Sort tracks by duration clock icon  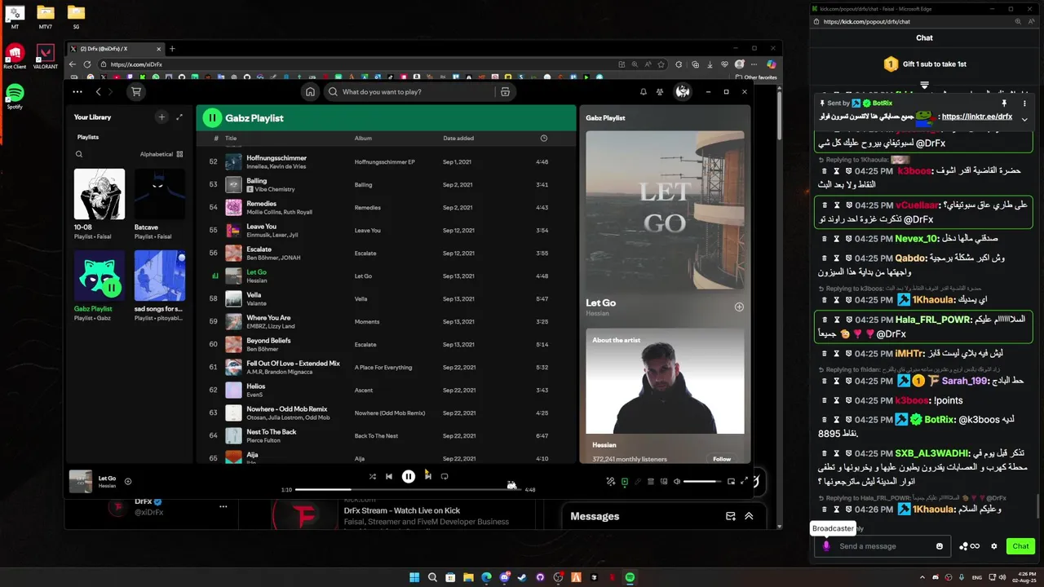click(x=544, y=139)
